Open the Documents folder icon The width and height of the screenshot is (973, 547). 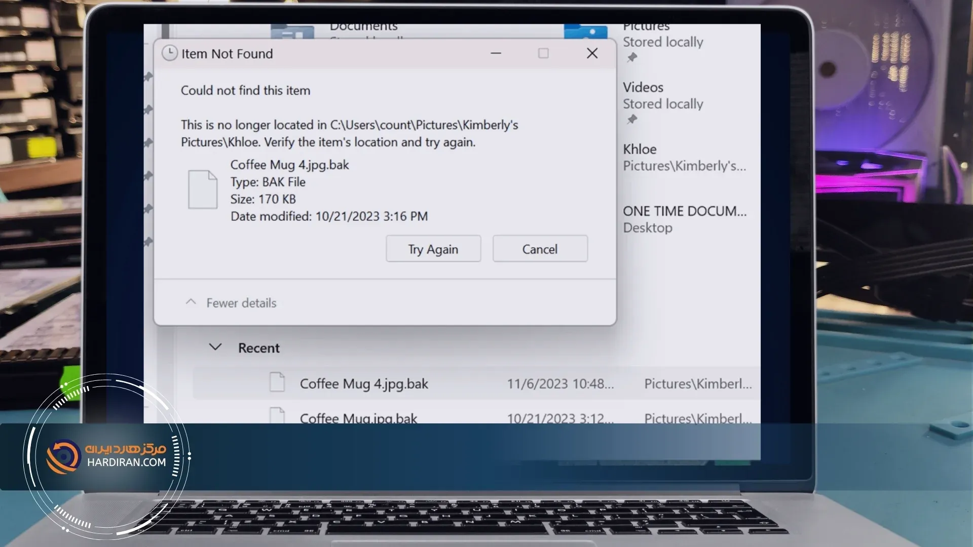pyautogui.click(x=292, y=31)
